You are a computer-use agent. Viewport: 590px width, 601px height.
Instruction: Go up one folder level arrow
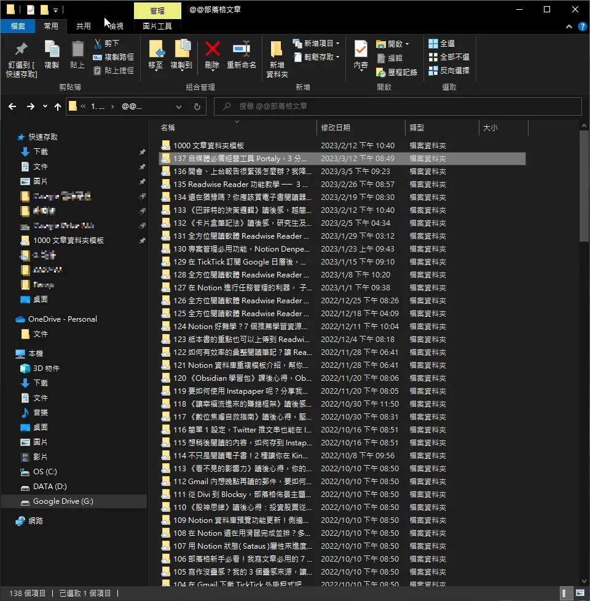point(58,106)
